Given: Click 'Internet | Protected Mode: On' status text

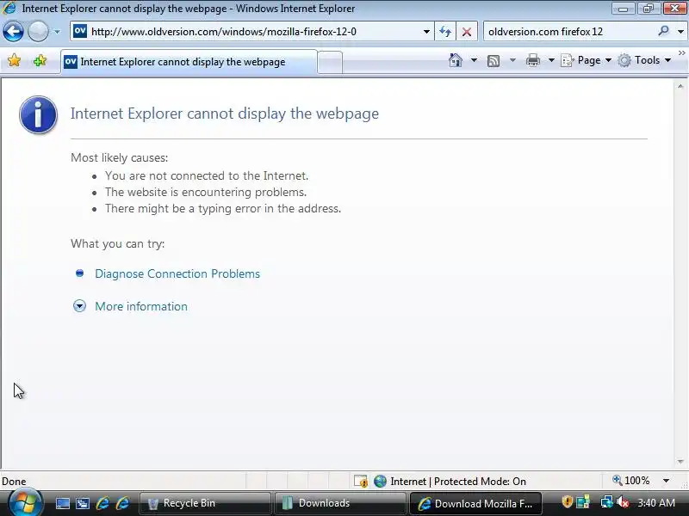Looking at the screenshot, I should coord(458,482).
